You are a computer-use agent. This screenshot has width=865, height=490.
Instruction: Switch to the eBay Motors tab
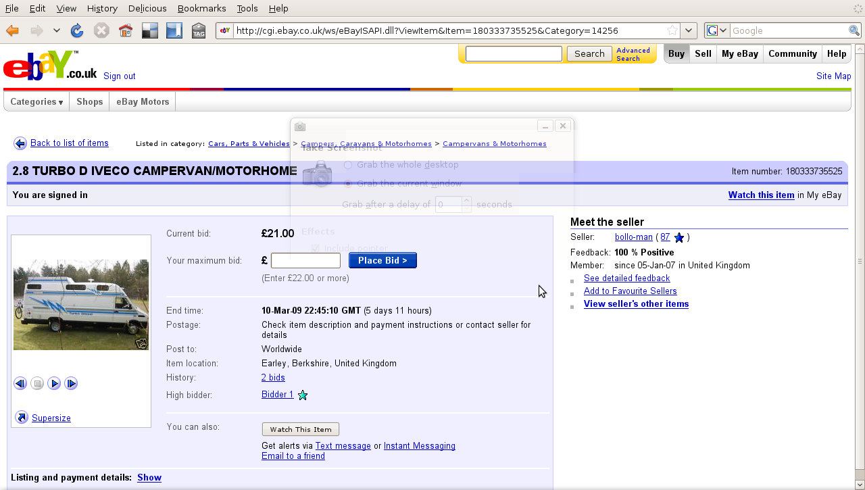click(x=142, y=101)
